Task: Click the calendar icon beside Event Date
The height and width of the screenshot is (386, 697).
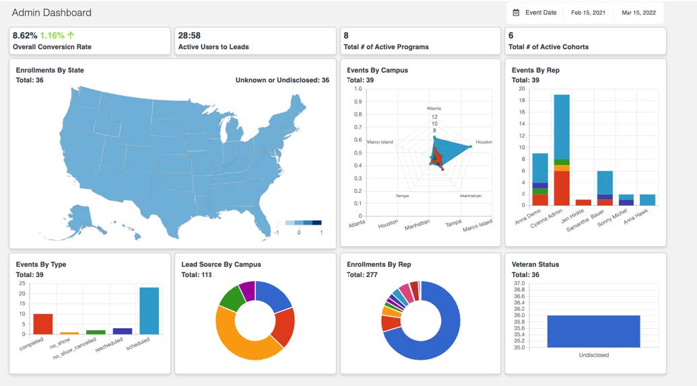Action: [x=516, y=13]
